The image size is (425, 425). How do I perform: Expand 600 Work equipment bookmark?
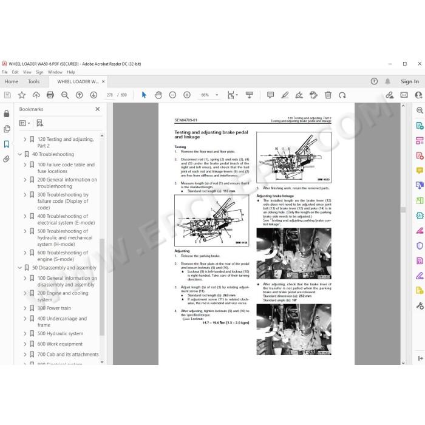25,344
